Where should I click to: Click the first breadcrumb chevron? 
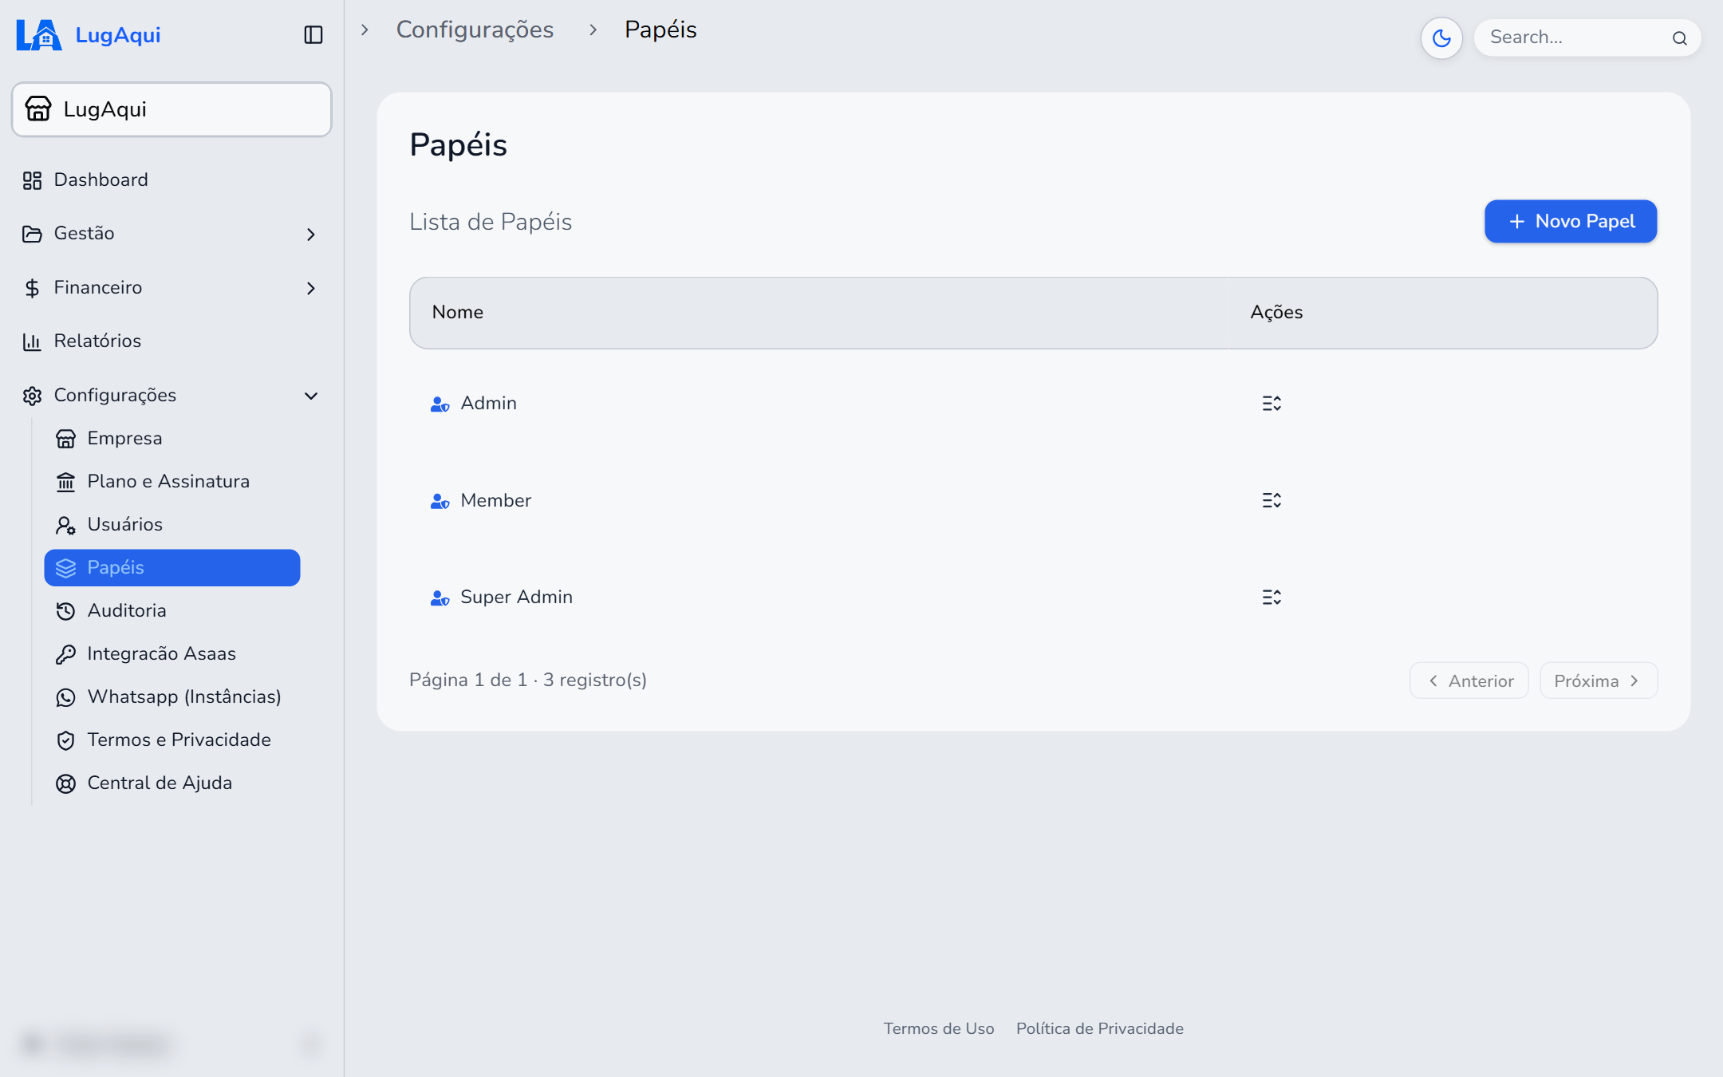point(365,30)
